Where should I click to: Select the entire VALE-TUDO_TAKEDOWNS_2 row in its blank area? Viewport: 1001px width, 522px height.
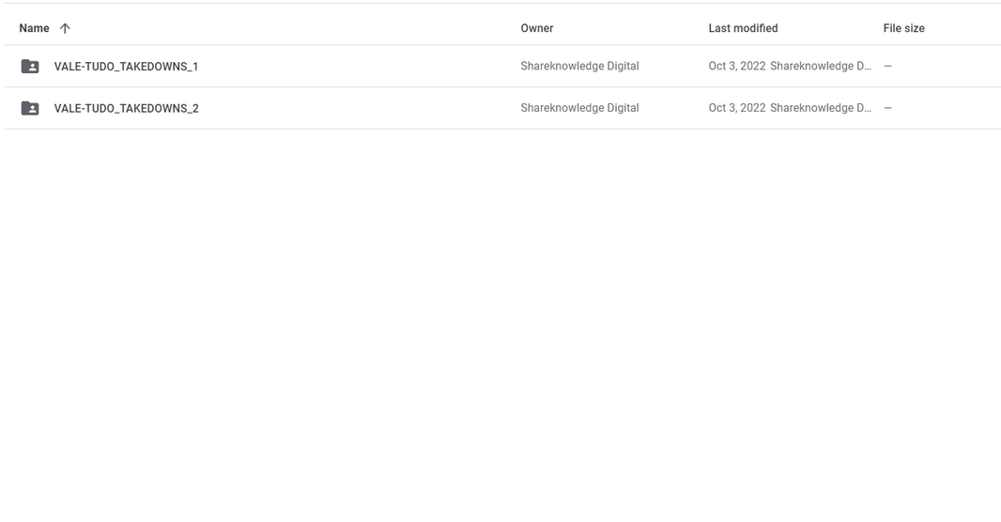[358, 109]
